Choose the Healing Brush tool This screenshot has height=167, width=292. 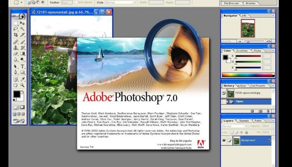click(x=16, y=42)
